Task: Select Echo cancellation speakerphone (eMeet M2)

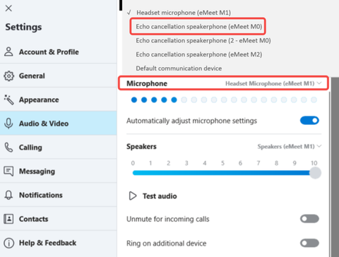Action: pyautogui.click(x=199, y=54)
